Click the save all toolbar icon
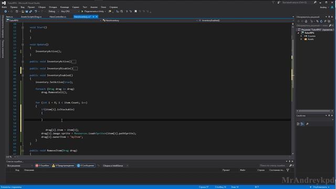 30,12
